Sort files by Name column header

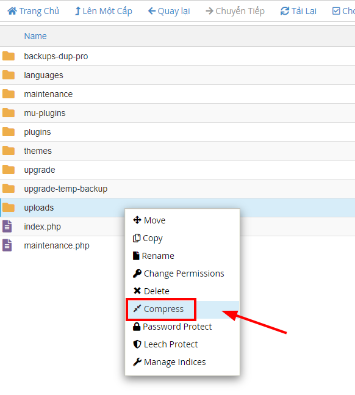pyautogui.click(x=35, y=36)
